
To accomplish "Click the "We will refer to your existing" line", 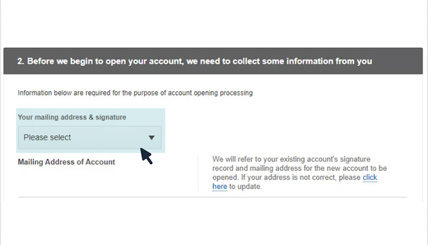I will (291, 159).
